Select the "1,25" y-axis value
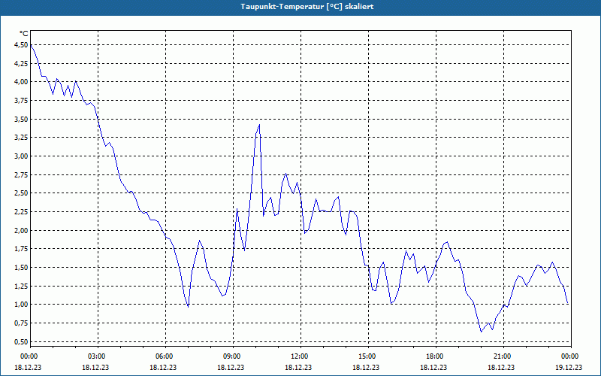The image size is (601, 376). (x=21, y=286)
